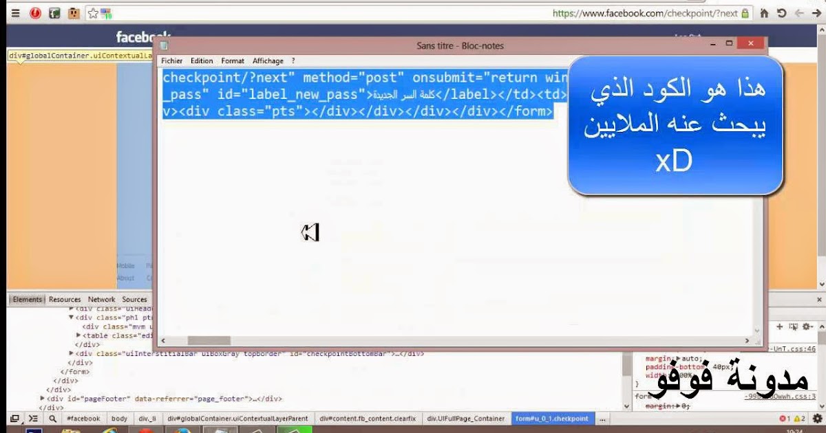Screen dimensions: 826x433
Task: Open the Fichier menu in Notepad
Action: coord(172,61)
